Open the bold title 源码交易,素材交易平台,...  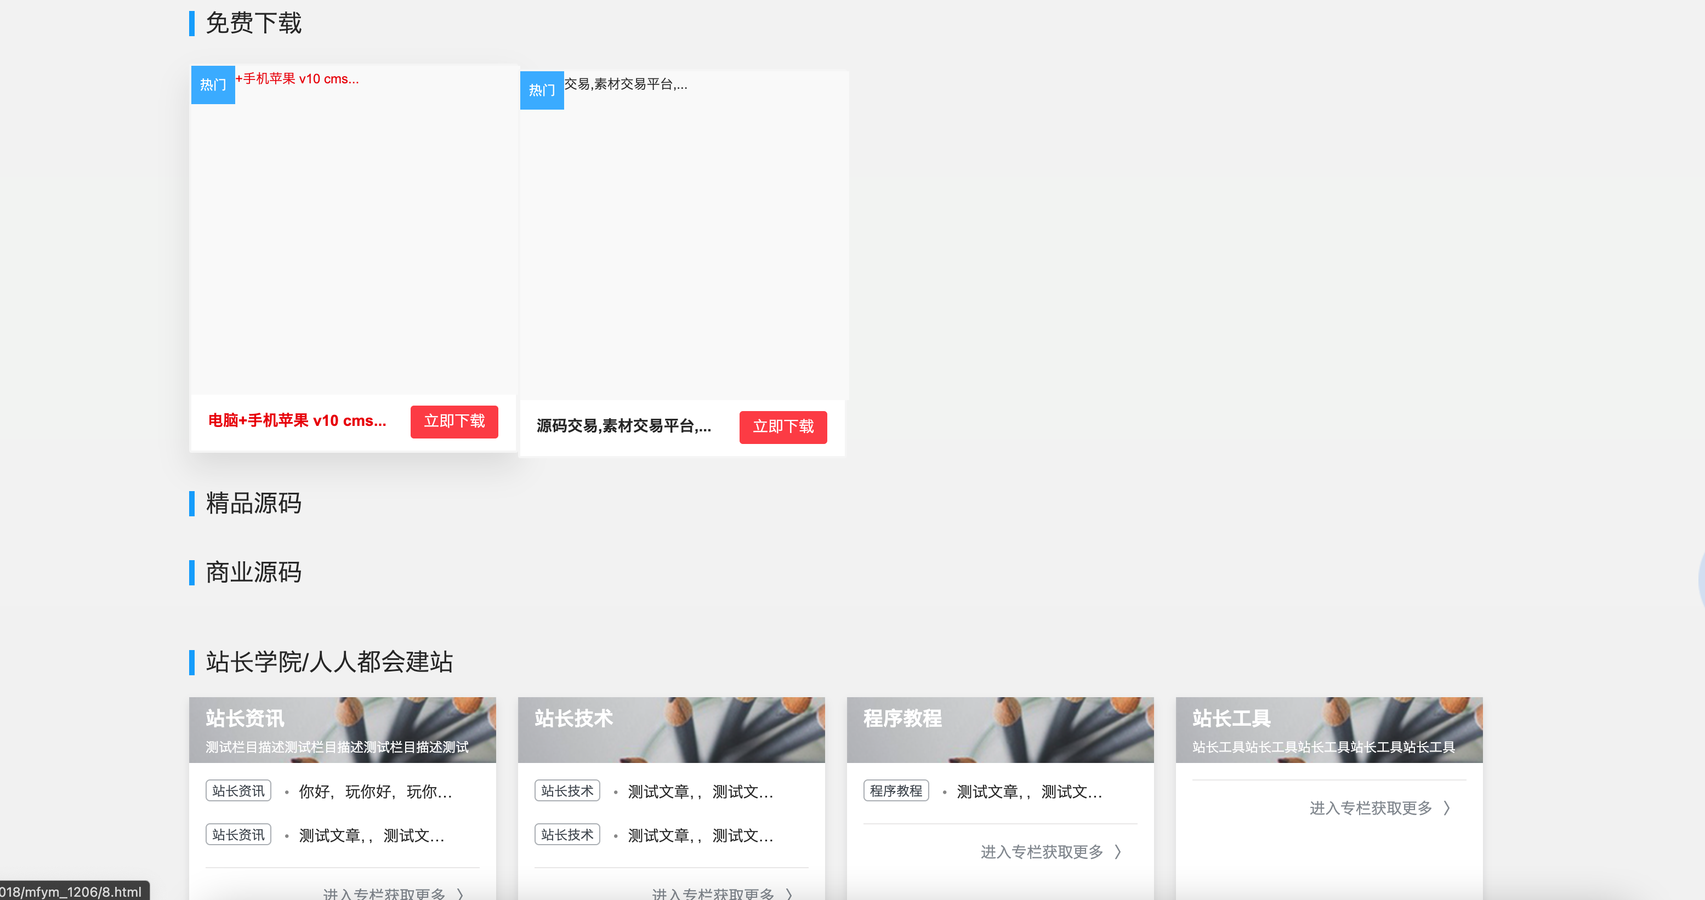[624, 426]
